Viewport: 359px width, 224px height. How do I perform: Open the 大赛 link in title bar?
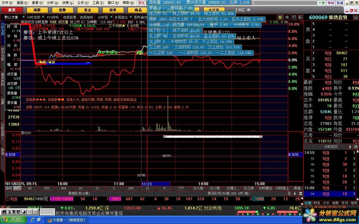[x=321, y=3]
